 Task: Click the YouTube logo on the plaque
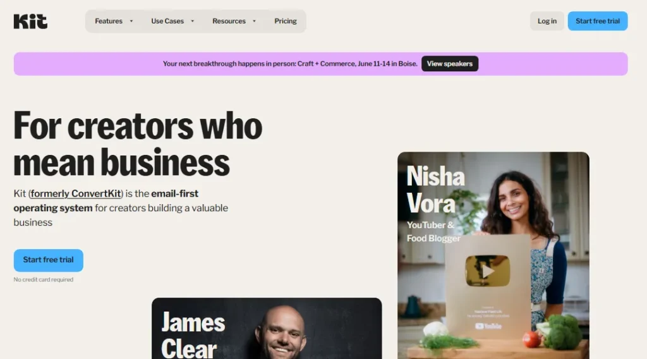tap(488, 326)
